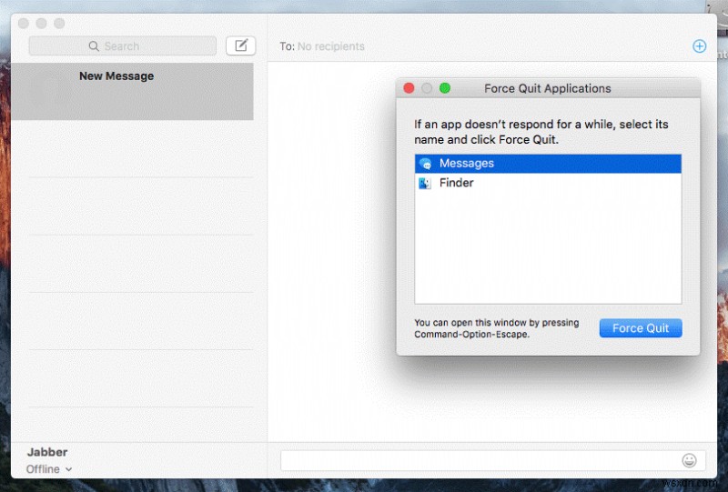
Task: Click the Search field in Messages
Action: coord(123,46)
